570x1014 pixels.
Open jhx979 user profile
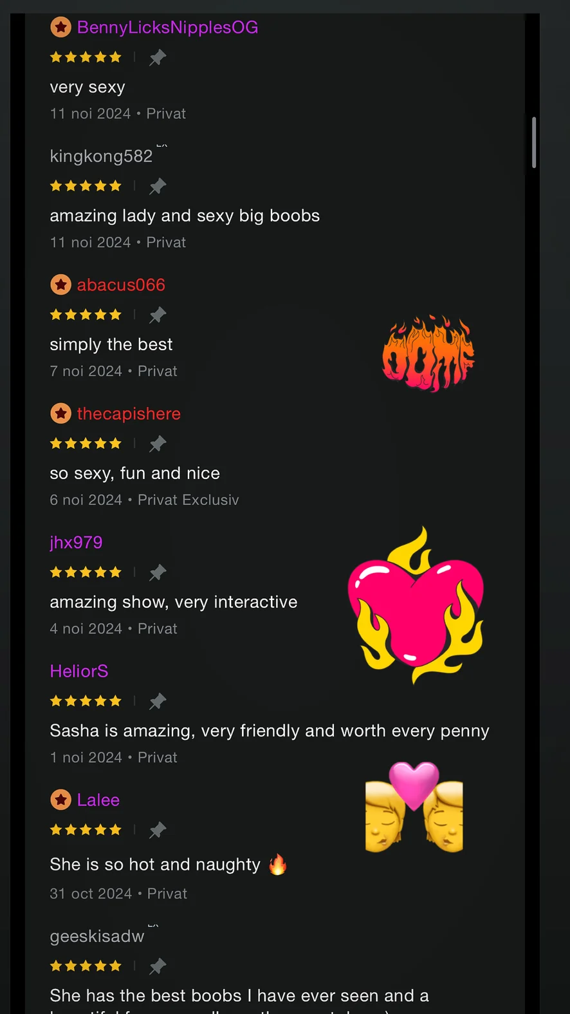[76, 543]
